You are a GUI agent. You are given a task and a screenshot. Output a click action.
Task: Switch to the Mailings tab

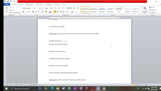pyautogui.click(x=49, y=4)
